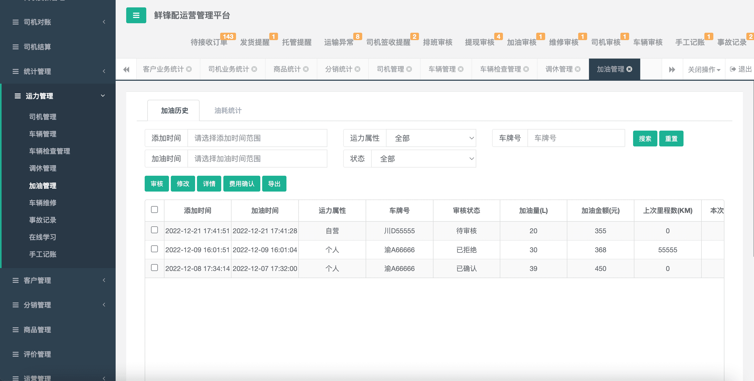Close the 车辆检查管理 tab

point(526,69)
